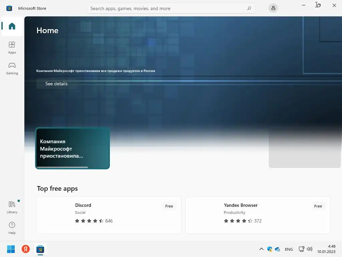This screenshot has width=342, height=257.
Task: Click the Free button for Discord
Action: coord(169,206)
